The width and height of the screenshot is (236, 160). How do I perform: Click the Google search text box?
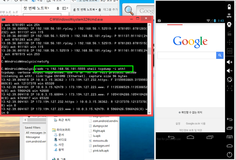[187, 55]
